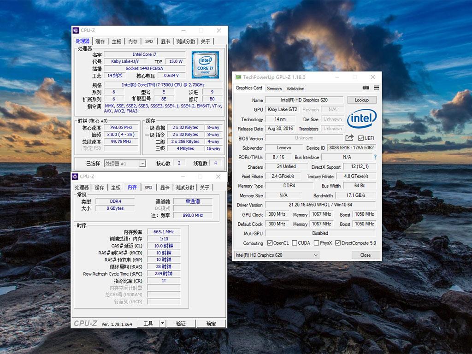Click the Driver Version field 21.20.16.4550 WHQL
472x354 pixels.
[x=320, y=205]
